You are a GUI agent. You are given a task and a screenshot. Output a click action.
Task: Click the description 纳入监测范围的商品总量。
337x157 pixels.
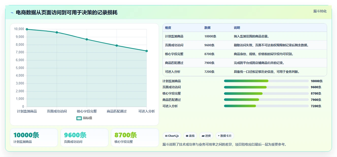click(252, 36)
